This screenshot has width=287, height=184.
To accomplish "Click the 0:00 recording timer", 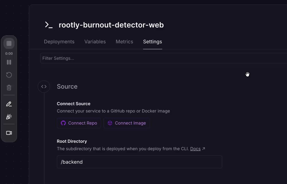I will [9, 53].
